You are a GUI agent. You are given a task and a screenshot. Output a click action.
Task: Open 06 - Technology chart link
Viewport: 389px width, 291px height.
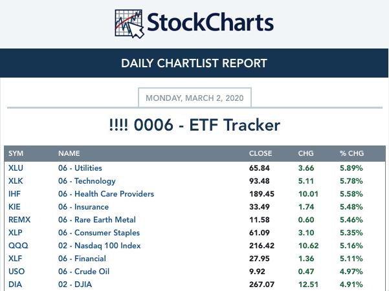pos(87,181)
